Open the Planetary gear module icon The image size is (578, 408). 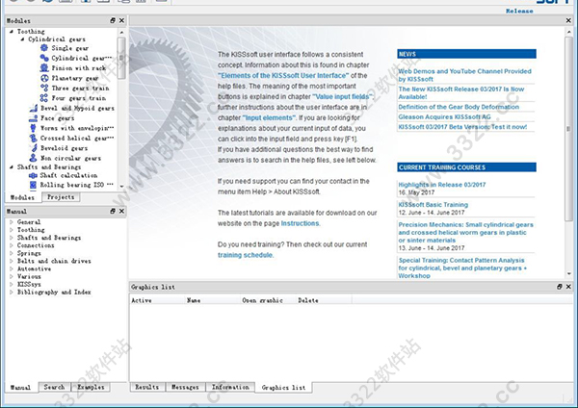coord(44,78)
